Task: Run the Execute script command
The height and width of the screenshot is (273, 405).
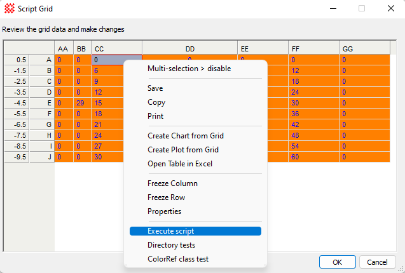Action: 170,231
